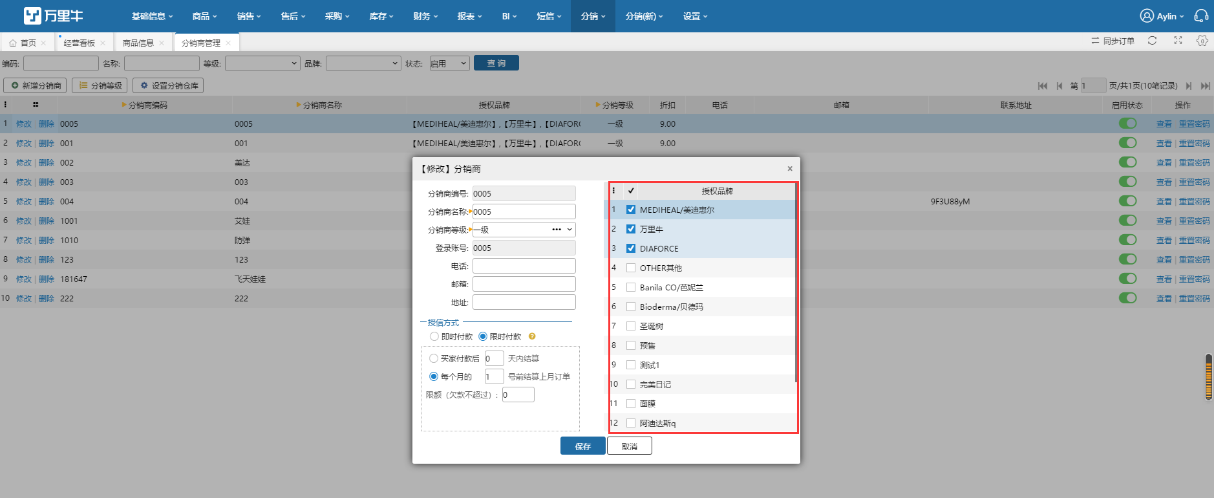Open the page settings gear icon
This screenshot has height=498, width=1214.
point(1202,41)
